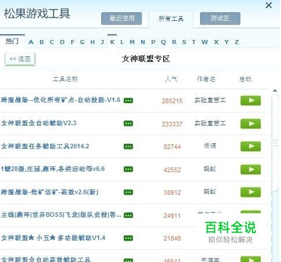The height and width of the screenshot is (262, 281).
Task: Open details icon for 跨服战场--优化所有矿点 V1.6
Action: [x=128, y=101]
